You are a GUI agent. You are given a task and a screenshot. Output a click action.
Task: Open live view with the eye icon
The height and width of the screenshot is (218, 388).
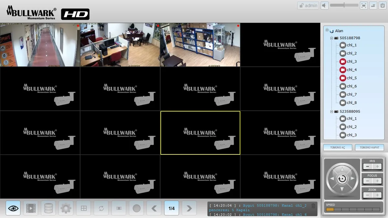pos(13,208)
